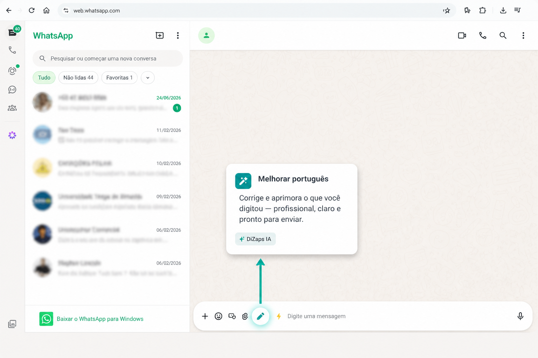The height and width of the screenshot is (358, 538).
Task: Record a voice message with the microphone
Action: click(x=520, y=316)
